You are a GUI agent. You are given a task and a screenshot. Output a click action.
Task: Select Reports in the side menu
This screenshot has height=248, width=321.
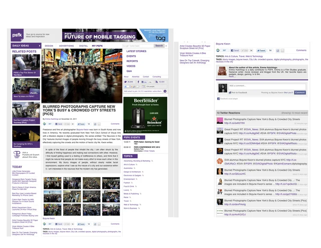[132, 61]
